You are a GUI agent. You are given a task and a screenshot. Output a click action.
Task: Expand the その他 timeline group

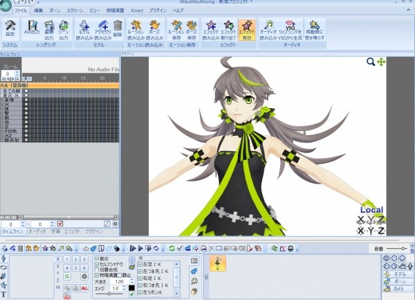click(x=2, y=131)
